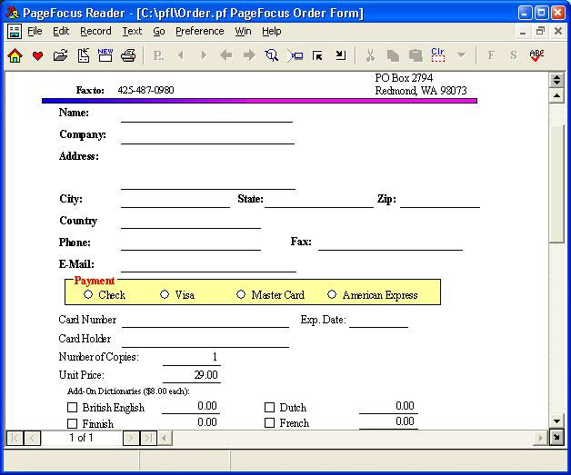
Task: Click the document icon left of File menu
Action: click(15, 31)
